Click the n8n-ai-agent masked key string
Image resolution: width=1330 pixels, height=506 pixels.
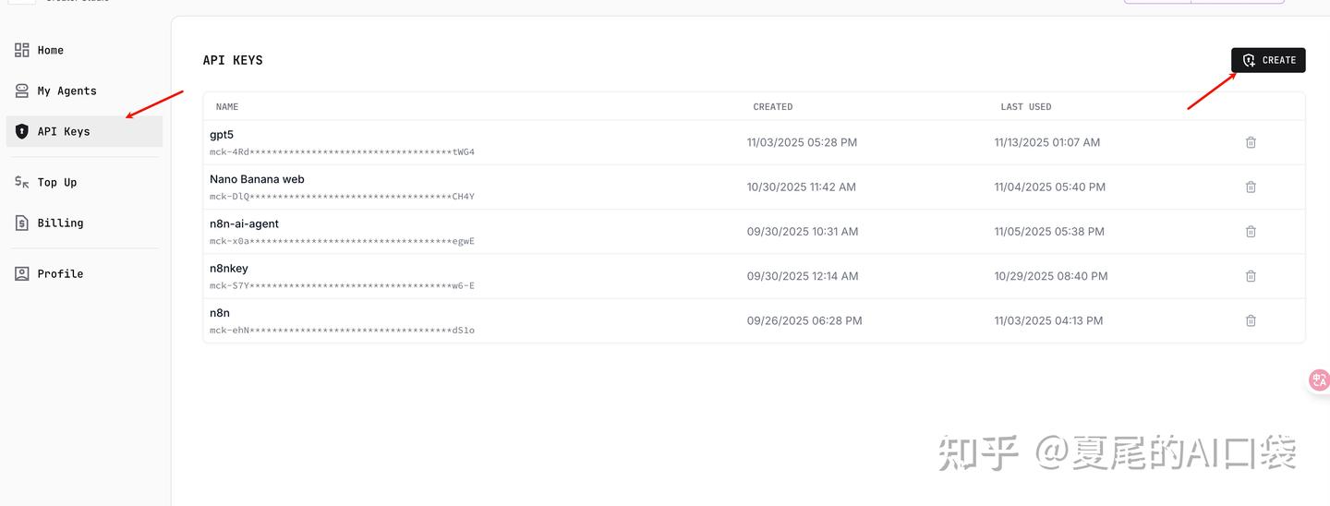(x=342, y=241)
